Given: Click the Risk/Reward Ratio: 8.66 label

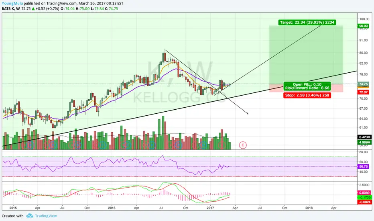Looking at the screenshot, I should 307,88.
